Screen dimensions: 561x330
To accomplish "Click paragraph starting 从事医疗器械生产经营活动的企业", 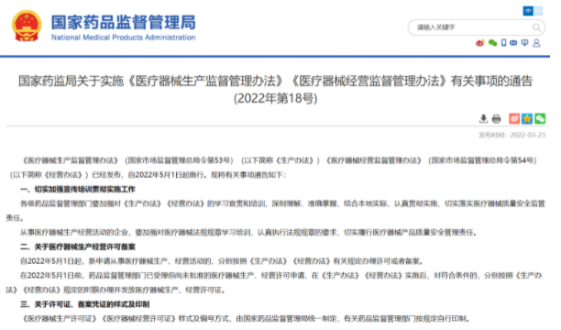I will coord(249,232).
